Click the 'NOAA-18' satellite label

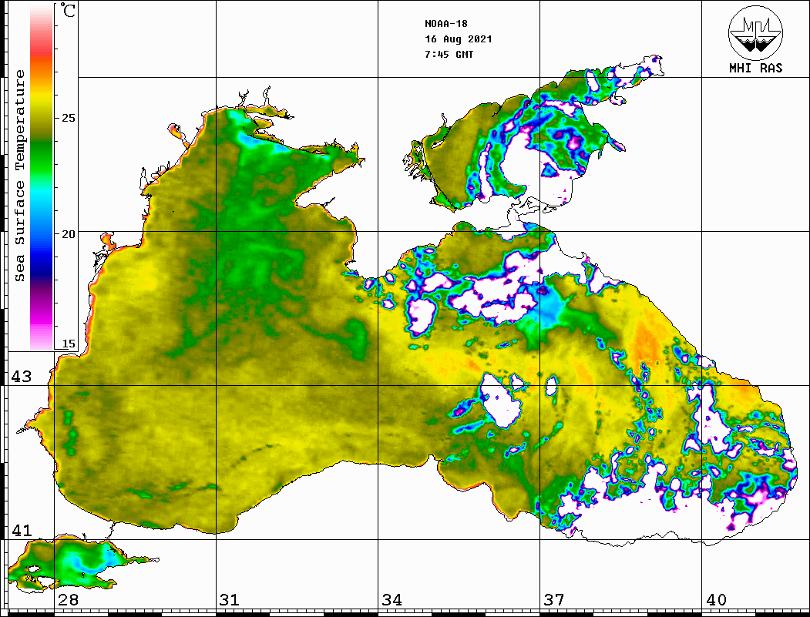tap(446, 24)
